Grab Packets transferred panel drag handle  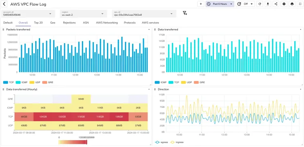point(3,29)
